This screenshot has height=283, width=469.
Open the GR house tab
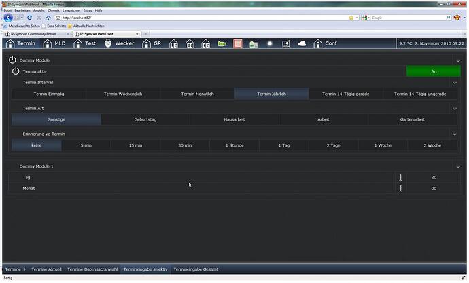coord(152,43)
